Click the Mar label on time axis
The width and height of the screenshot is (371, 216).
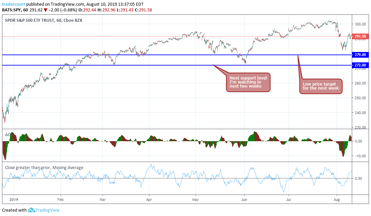click(x=103, y=200)
